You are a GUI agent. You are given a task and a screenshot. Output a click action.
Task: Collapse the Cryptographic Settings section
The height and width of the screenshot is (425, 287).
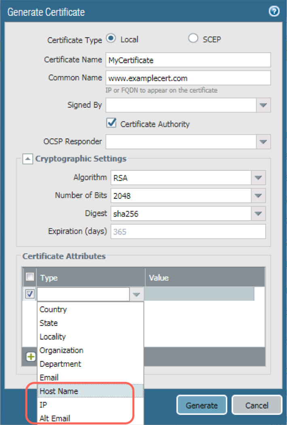(x=27, y=159)
